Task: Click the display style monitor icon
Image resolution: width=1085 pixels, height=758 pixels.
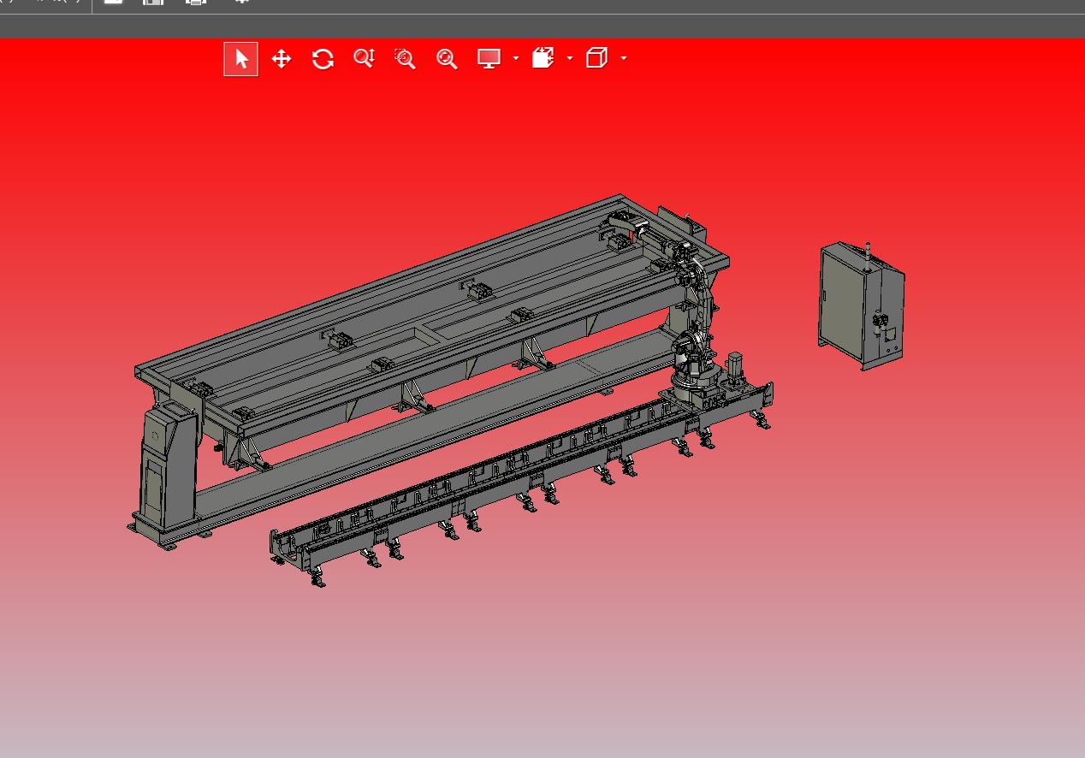Action: click(x=489, y=59)
